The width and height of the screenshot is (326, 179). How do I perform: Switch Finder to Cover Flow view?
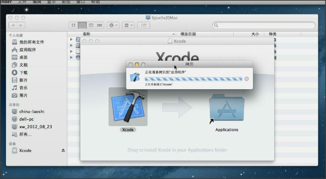(100, 25)
